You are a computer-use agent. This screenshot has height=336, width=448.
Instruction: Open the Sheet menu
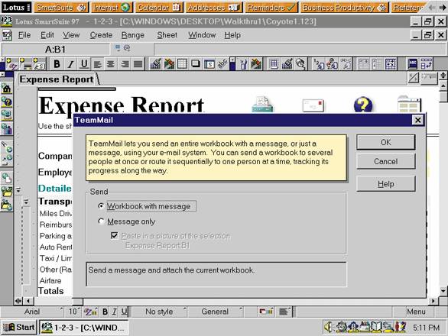pyautogui.click(x=167, y=35)
